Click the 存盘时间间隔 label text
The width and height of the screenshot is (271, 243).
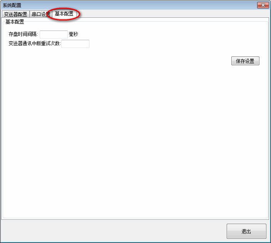(23, 34)
